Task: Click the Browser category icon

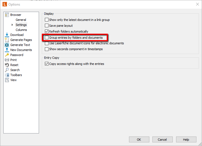Action: tap(7, 15)
